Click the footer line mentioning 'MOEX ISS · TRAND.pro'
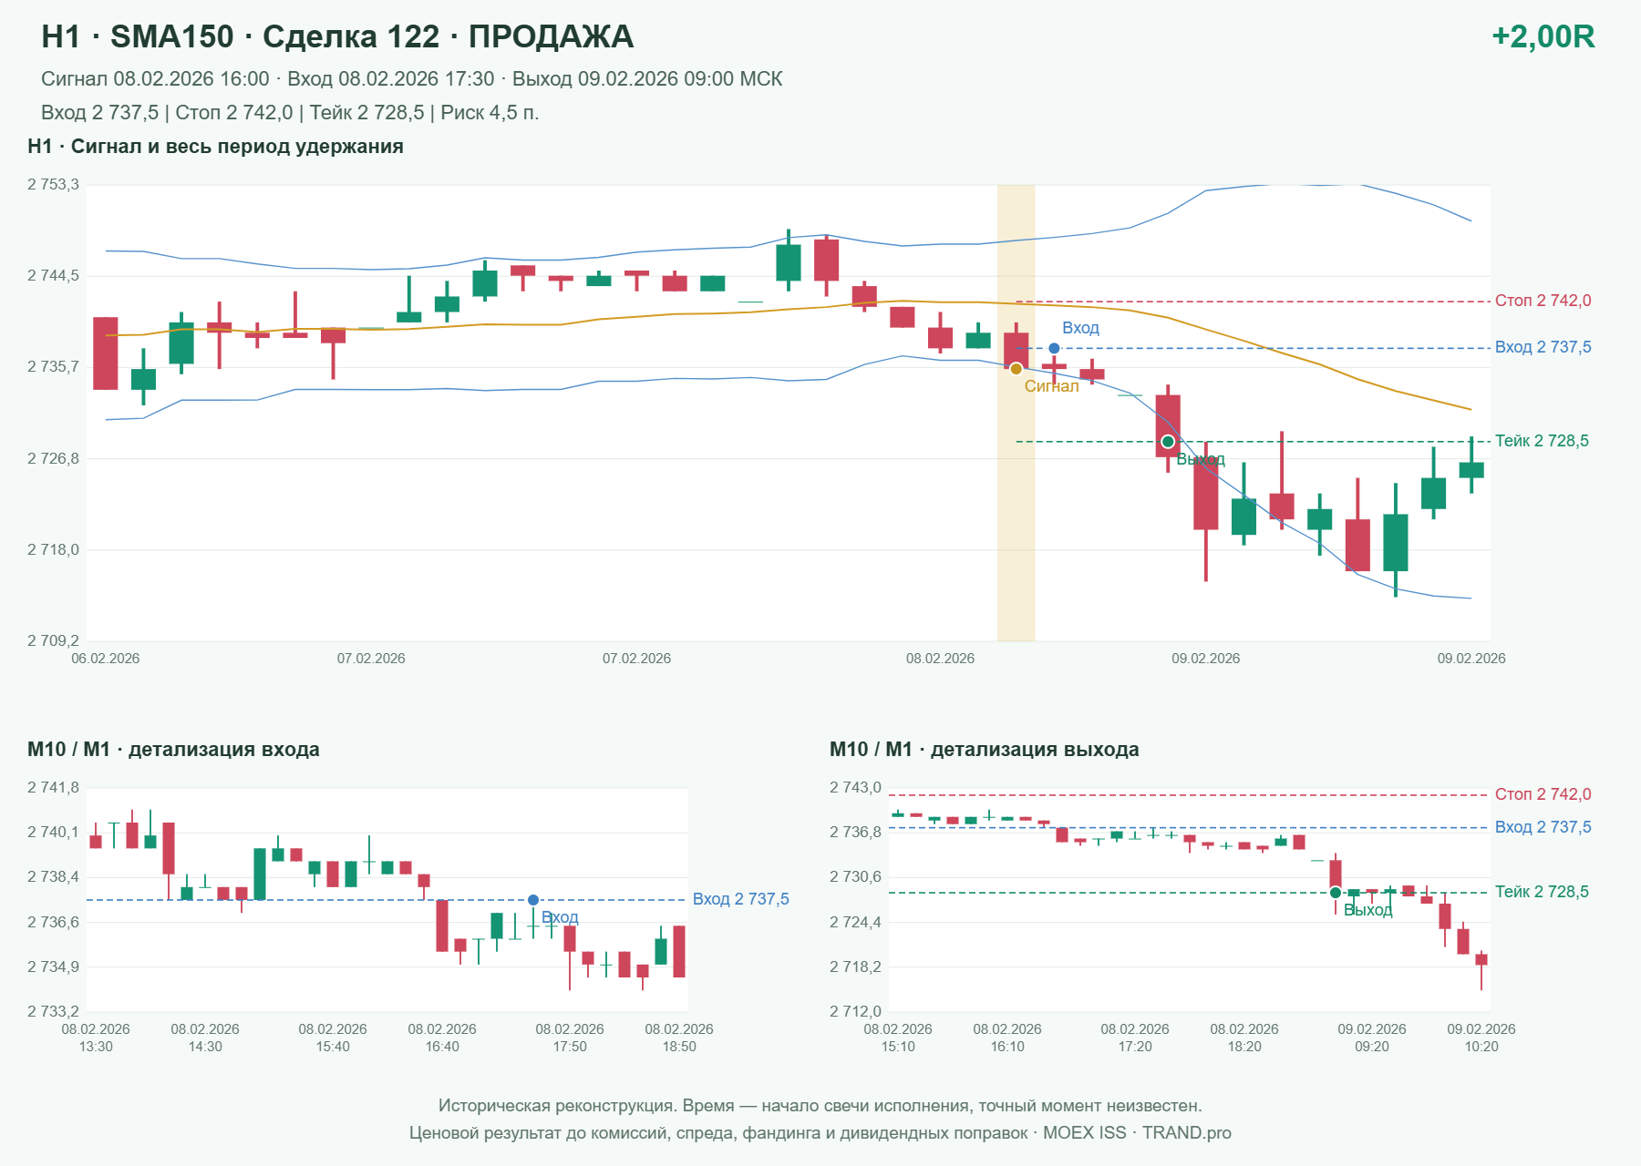Viewport: 1641px width, 1166px height. [820, 1133]
